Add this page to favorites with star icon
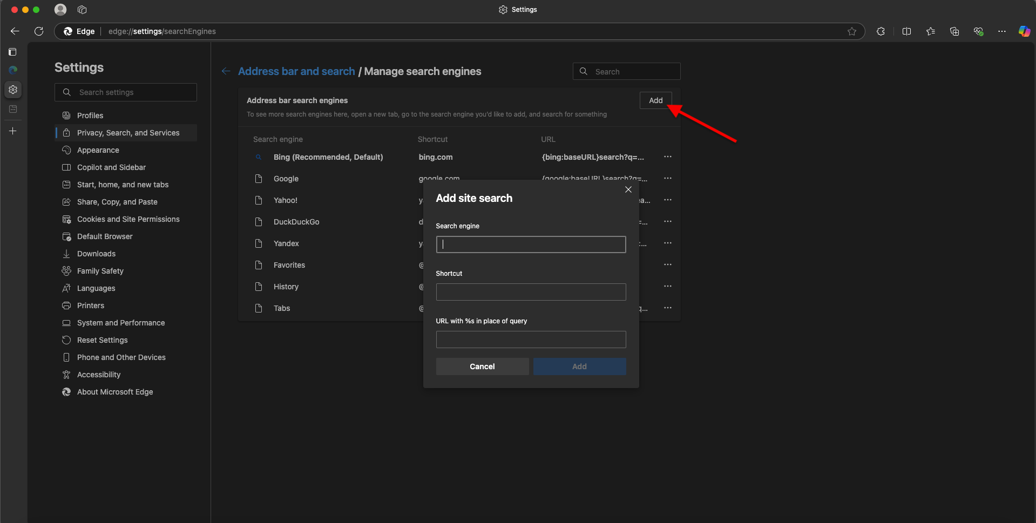Image resolution: width=1036 pixels, height=523 pixels. [x=852, y=31]
